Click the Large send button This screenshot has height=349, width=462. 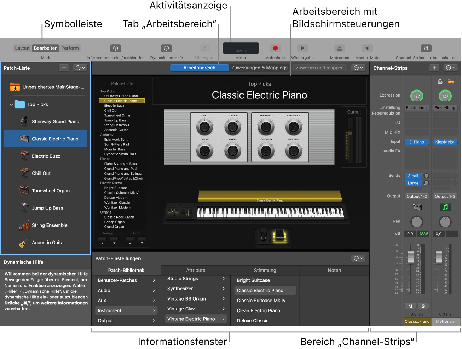(413, 183)
